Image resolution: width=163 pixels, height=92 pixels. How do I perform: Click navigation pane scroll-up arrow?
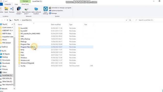pos(14,24)
